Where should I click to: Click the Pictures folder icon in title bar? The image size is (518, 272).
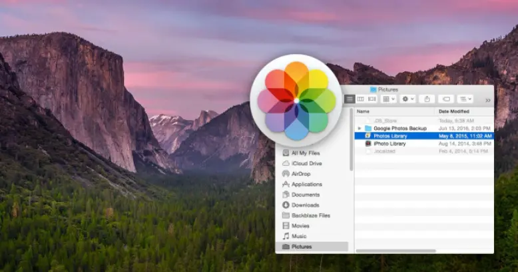[374, 89]
